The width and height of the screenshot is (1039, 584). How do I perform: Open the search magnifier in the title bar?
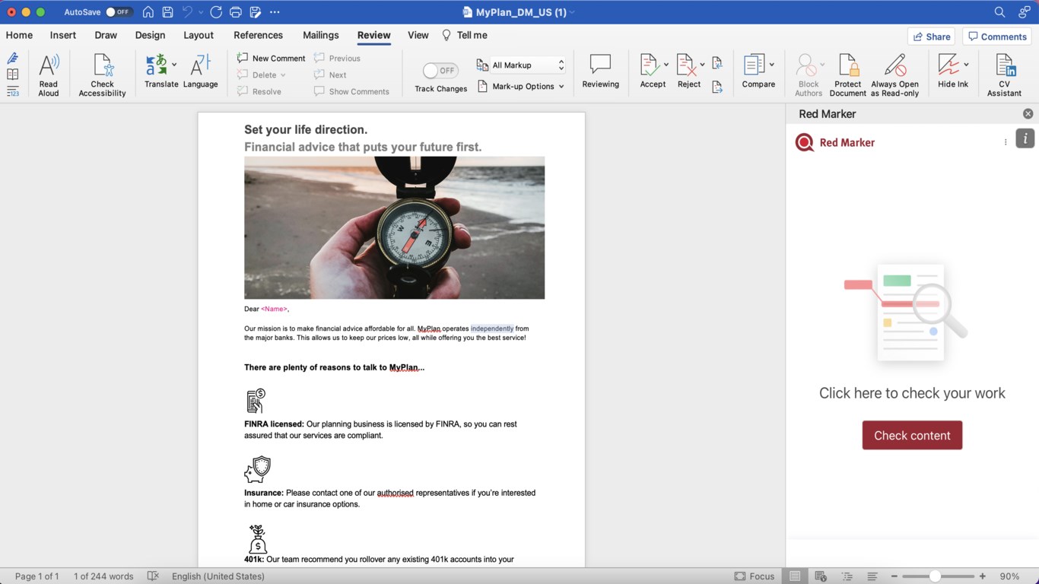click(x=1000, y=12)
